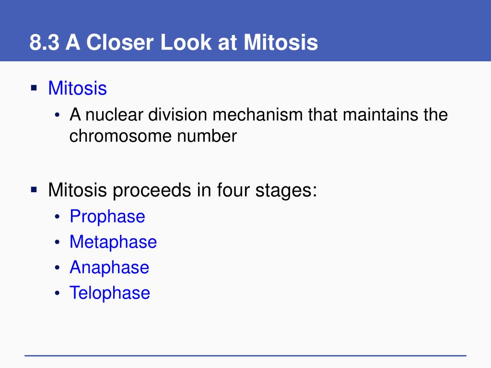Click the round bullet before Metaphase

[57, 242]
